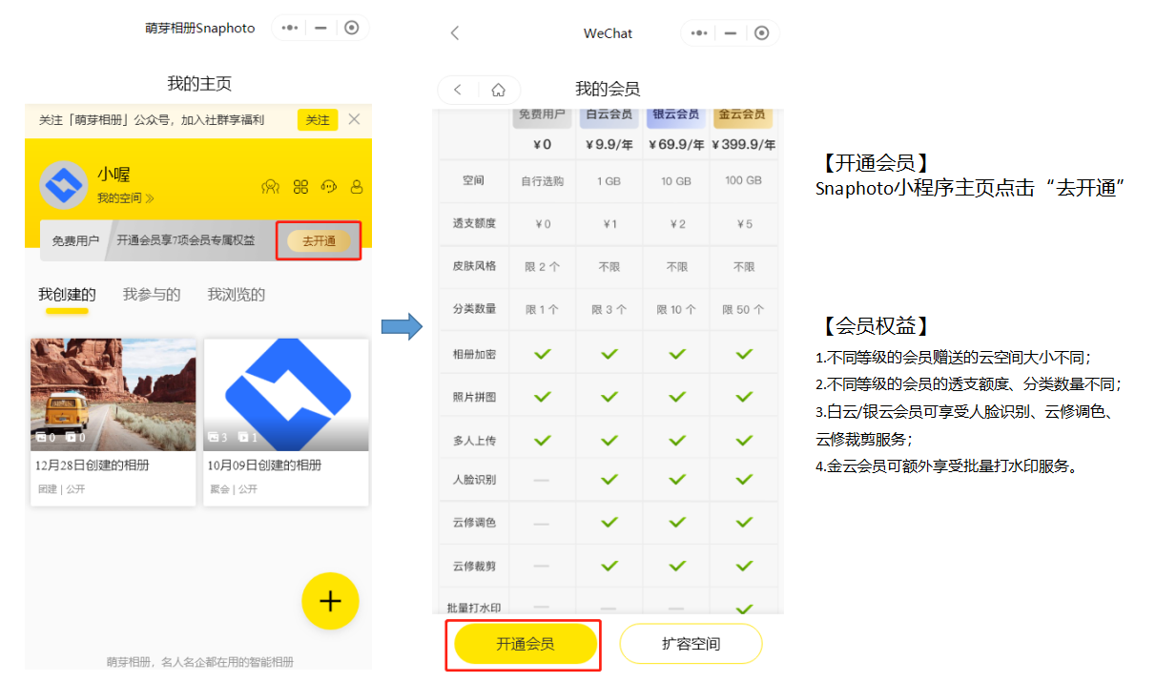Click 云修调色 checkmark under 白云会员 column
1156x682 pixels.
[609, 523]
